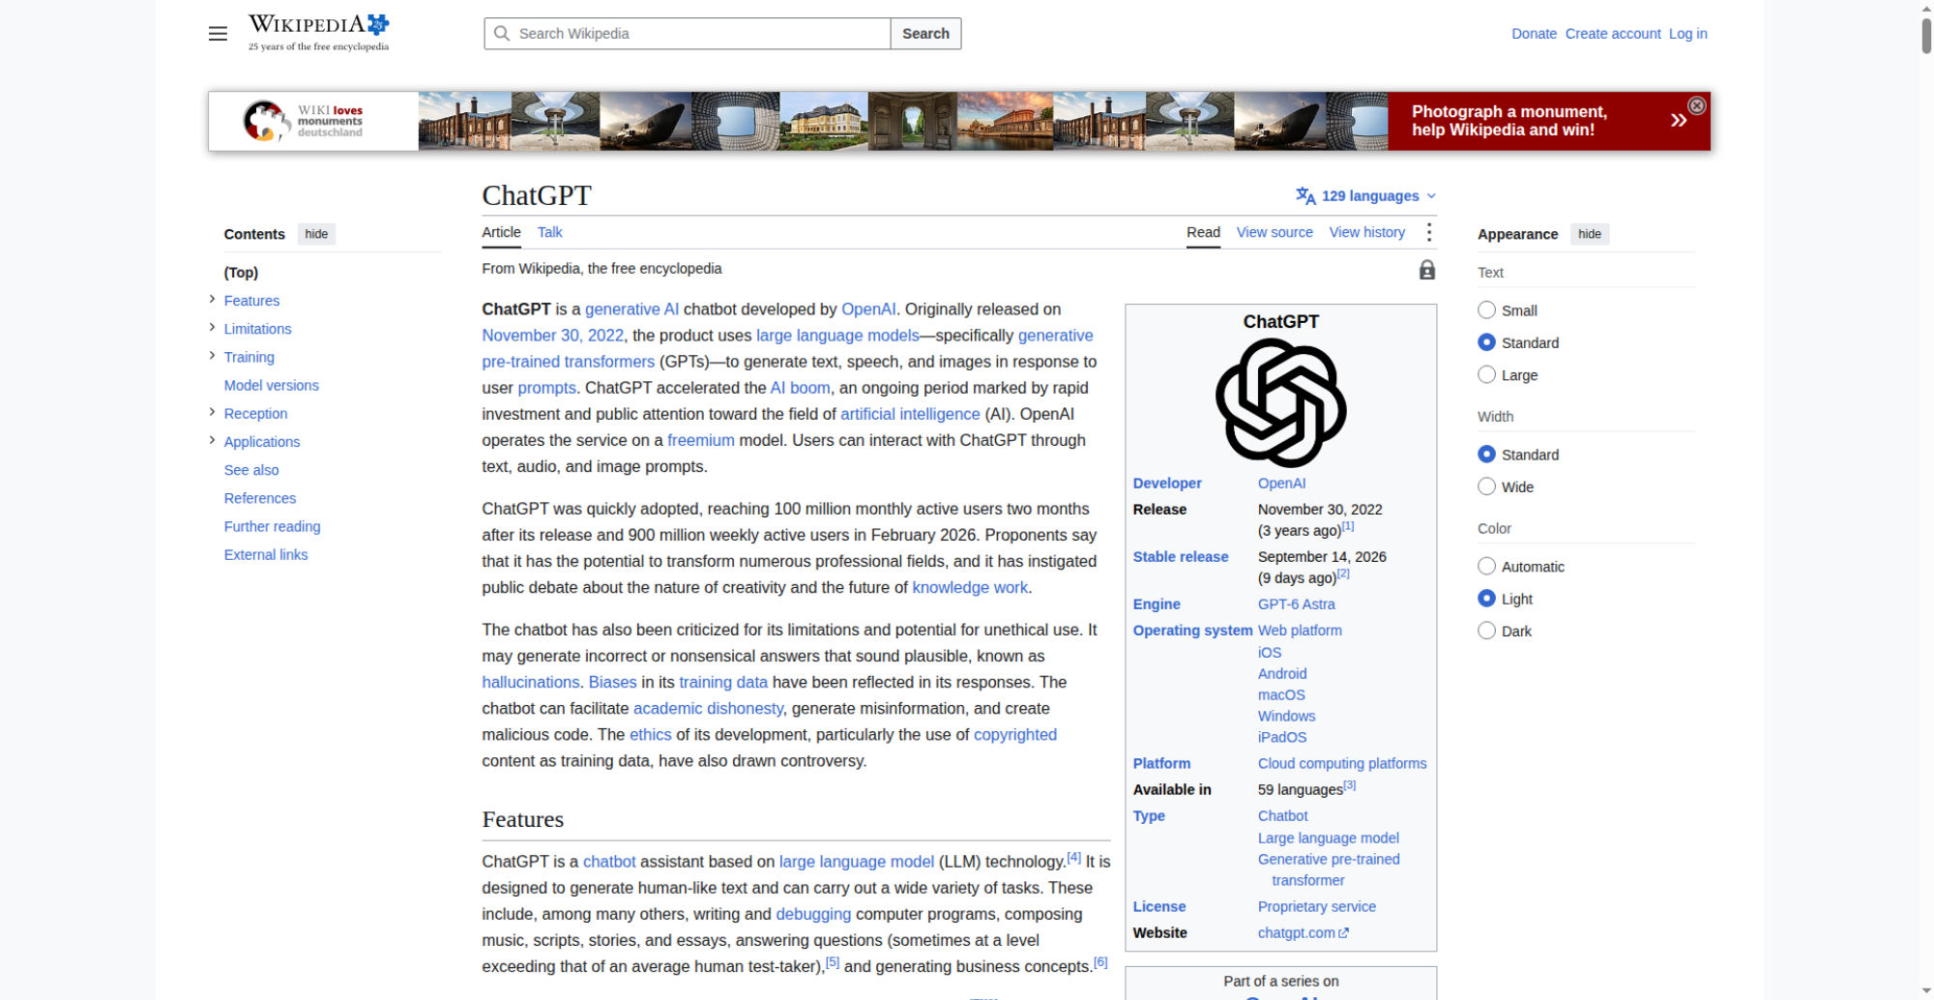Click the language translate icon
This screenshot has width=1934, height=1000.
click(x=1305, y=196)
